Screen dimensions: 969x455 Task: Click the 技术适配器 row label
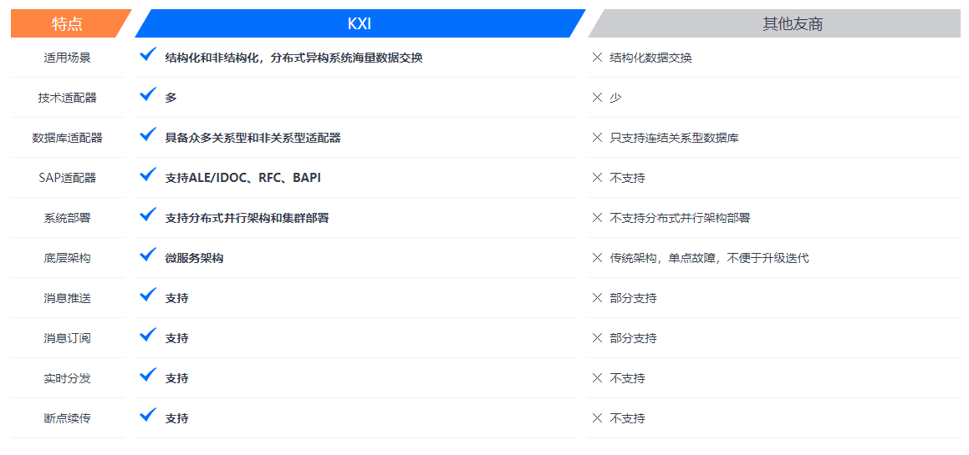coord(68,98)
